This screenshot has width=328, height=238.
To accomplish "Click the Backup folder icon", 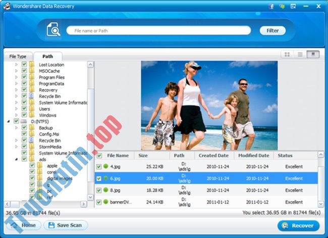I will [32, 127].
